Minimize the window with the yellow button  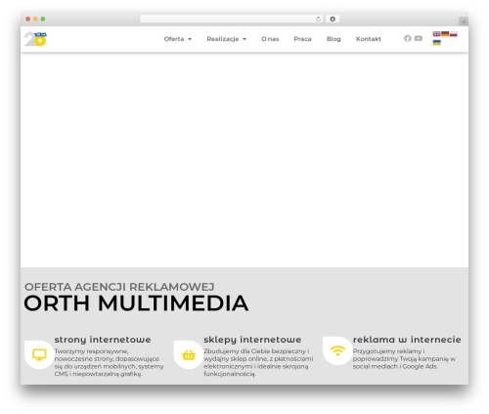[x=35, y=19]
